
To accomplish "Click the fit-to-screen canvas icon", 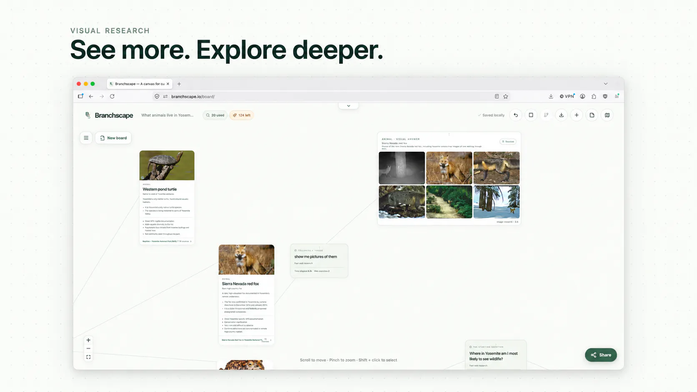I will 88,357.
